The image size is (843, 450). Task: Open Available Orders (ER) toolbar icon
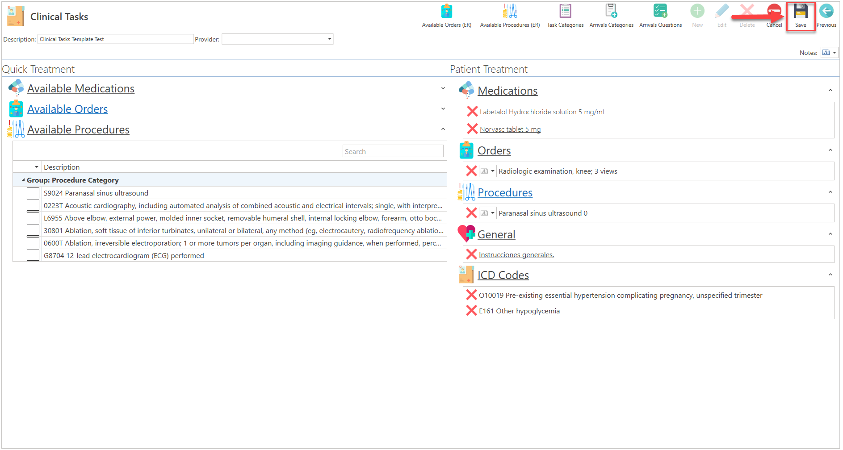click(446, 11)
